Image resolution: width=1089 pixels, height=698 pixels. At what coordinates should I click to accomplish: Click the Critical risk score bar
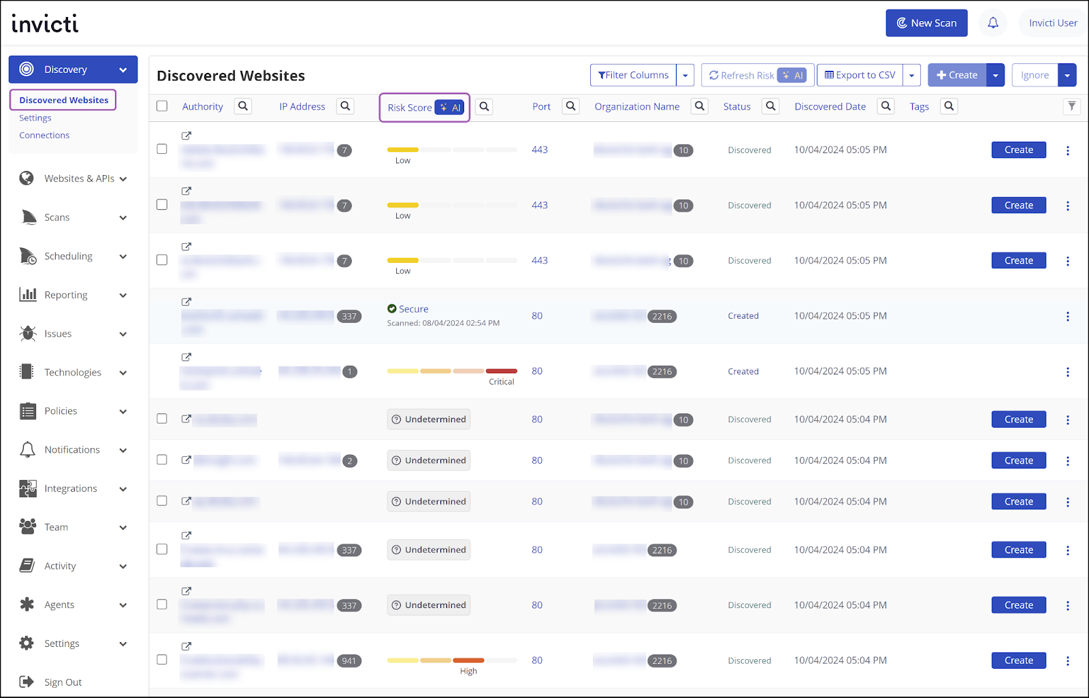[502, 371]
